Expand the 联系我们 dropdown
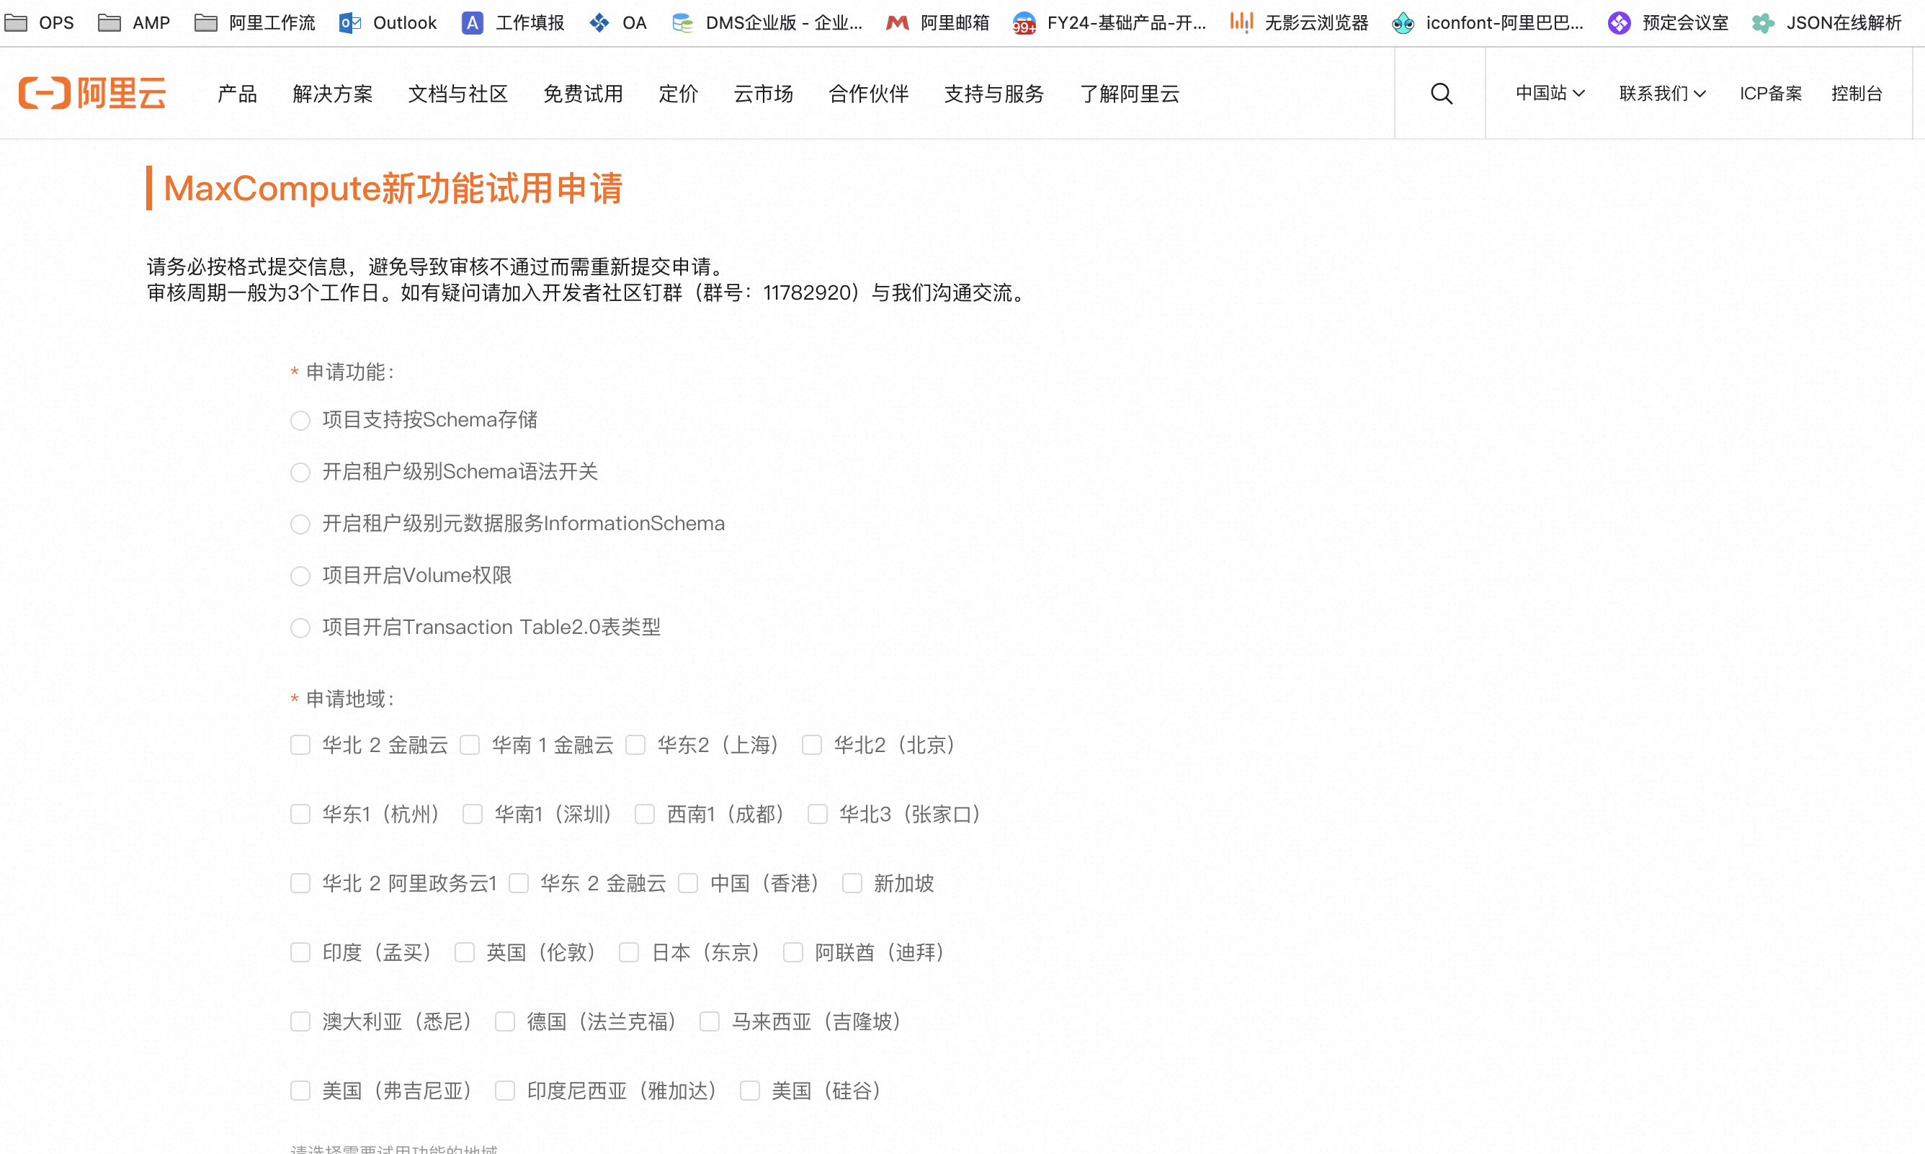 point(1662,94)
